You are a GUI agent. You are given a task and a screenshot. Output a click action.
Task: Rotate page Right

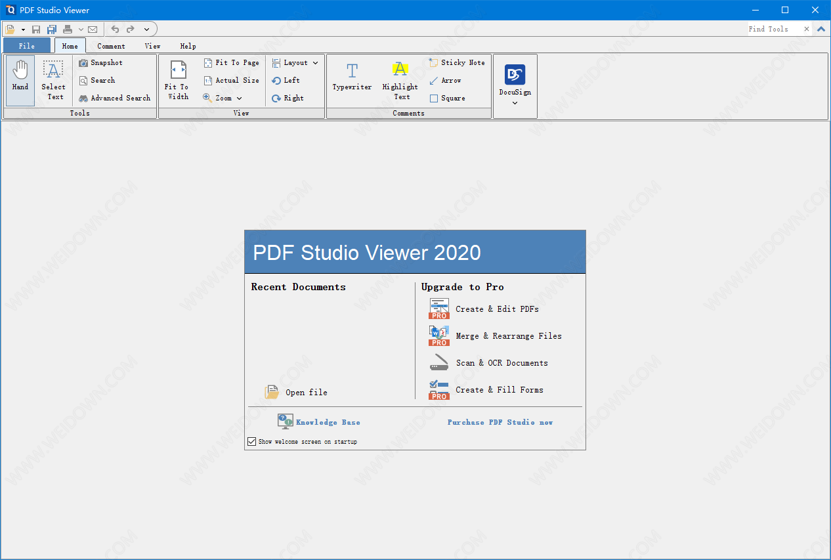tap(288, 98)
